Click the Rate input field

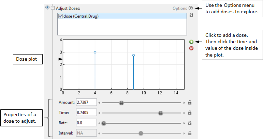(x=87, y=123)
